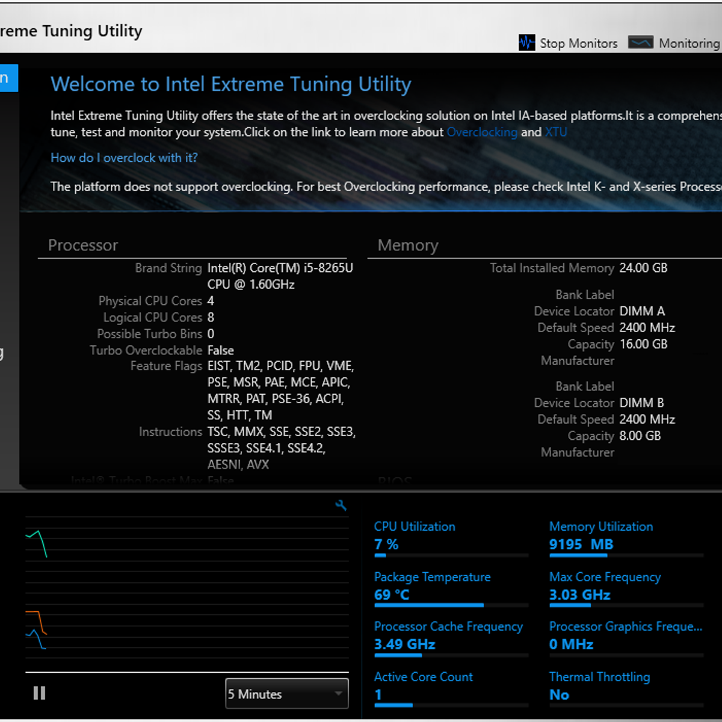The height and width of the screenshot is (722, 722).
Task: Open the 5 Minutes time interval dropdown
Action: coord(287,694)
